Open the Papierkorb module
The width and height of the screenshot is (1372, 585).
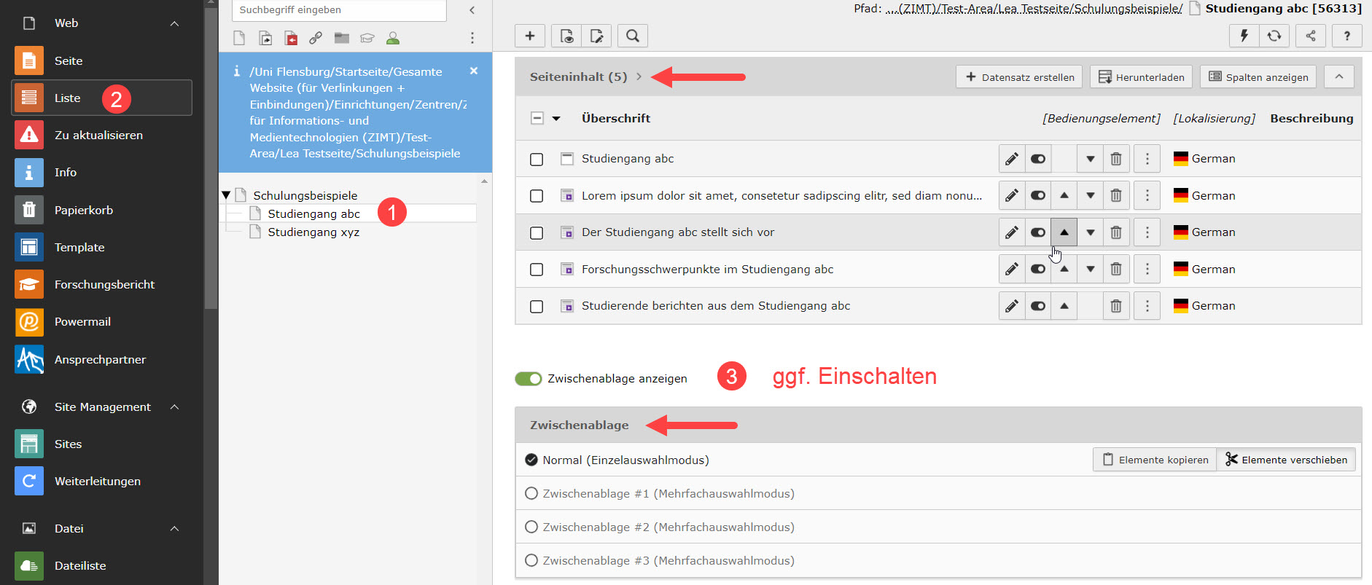pyautogui.click(x=83, y=210)
